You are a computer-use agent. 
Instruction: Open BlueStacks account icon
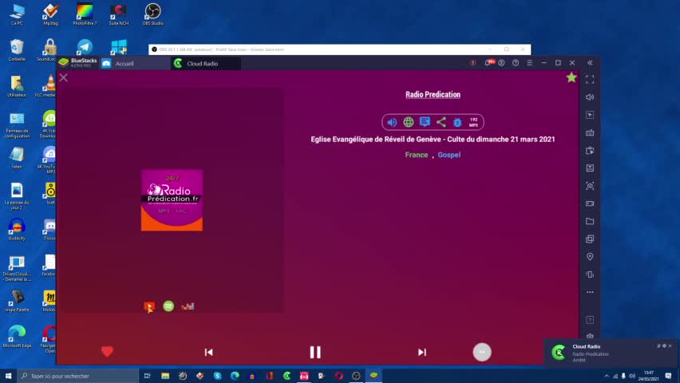click(501, 63)
